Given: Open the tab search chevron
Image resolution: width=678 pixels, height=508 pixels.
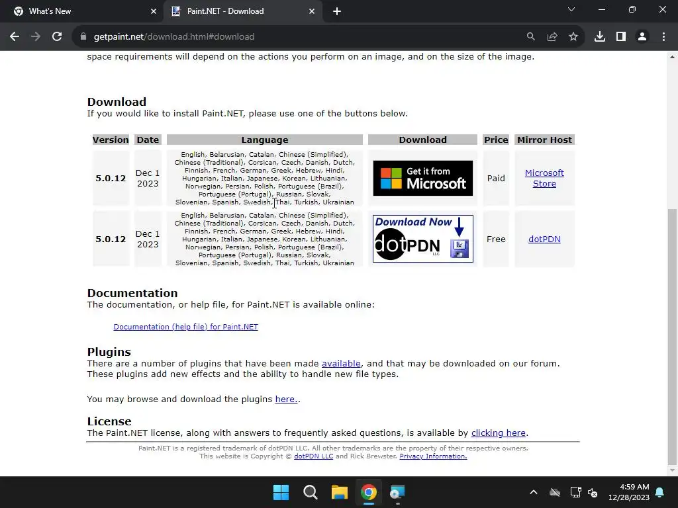Looking at the screenshot, I should [571, 9].
